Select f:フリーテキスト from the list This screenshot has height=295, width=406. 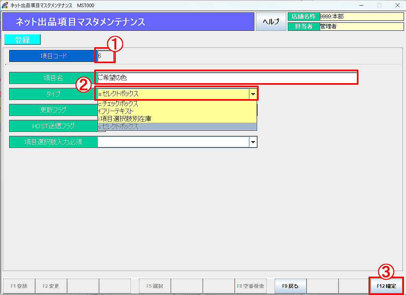tap(177, 111)
